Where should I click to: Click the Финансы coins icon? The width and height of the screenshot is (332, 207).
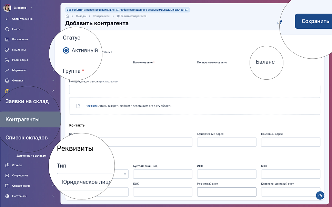pos(7,81)
